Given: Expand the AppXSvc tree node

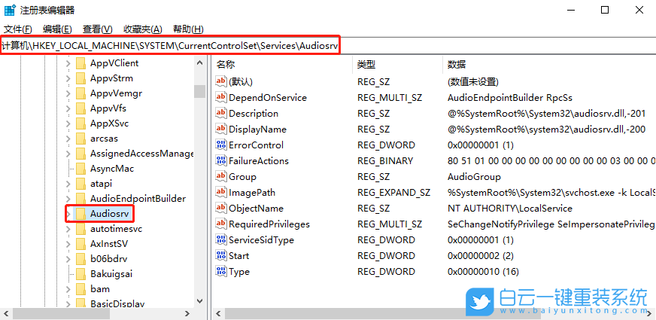Looking at the screenshot, I should (x=68, y=123).
